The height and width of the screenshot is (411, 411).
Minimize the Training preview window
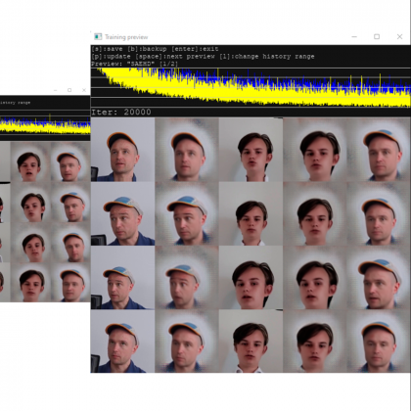[354, 37]
